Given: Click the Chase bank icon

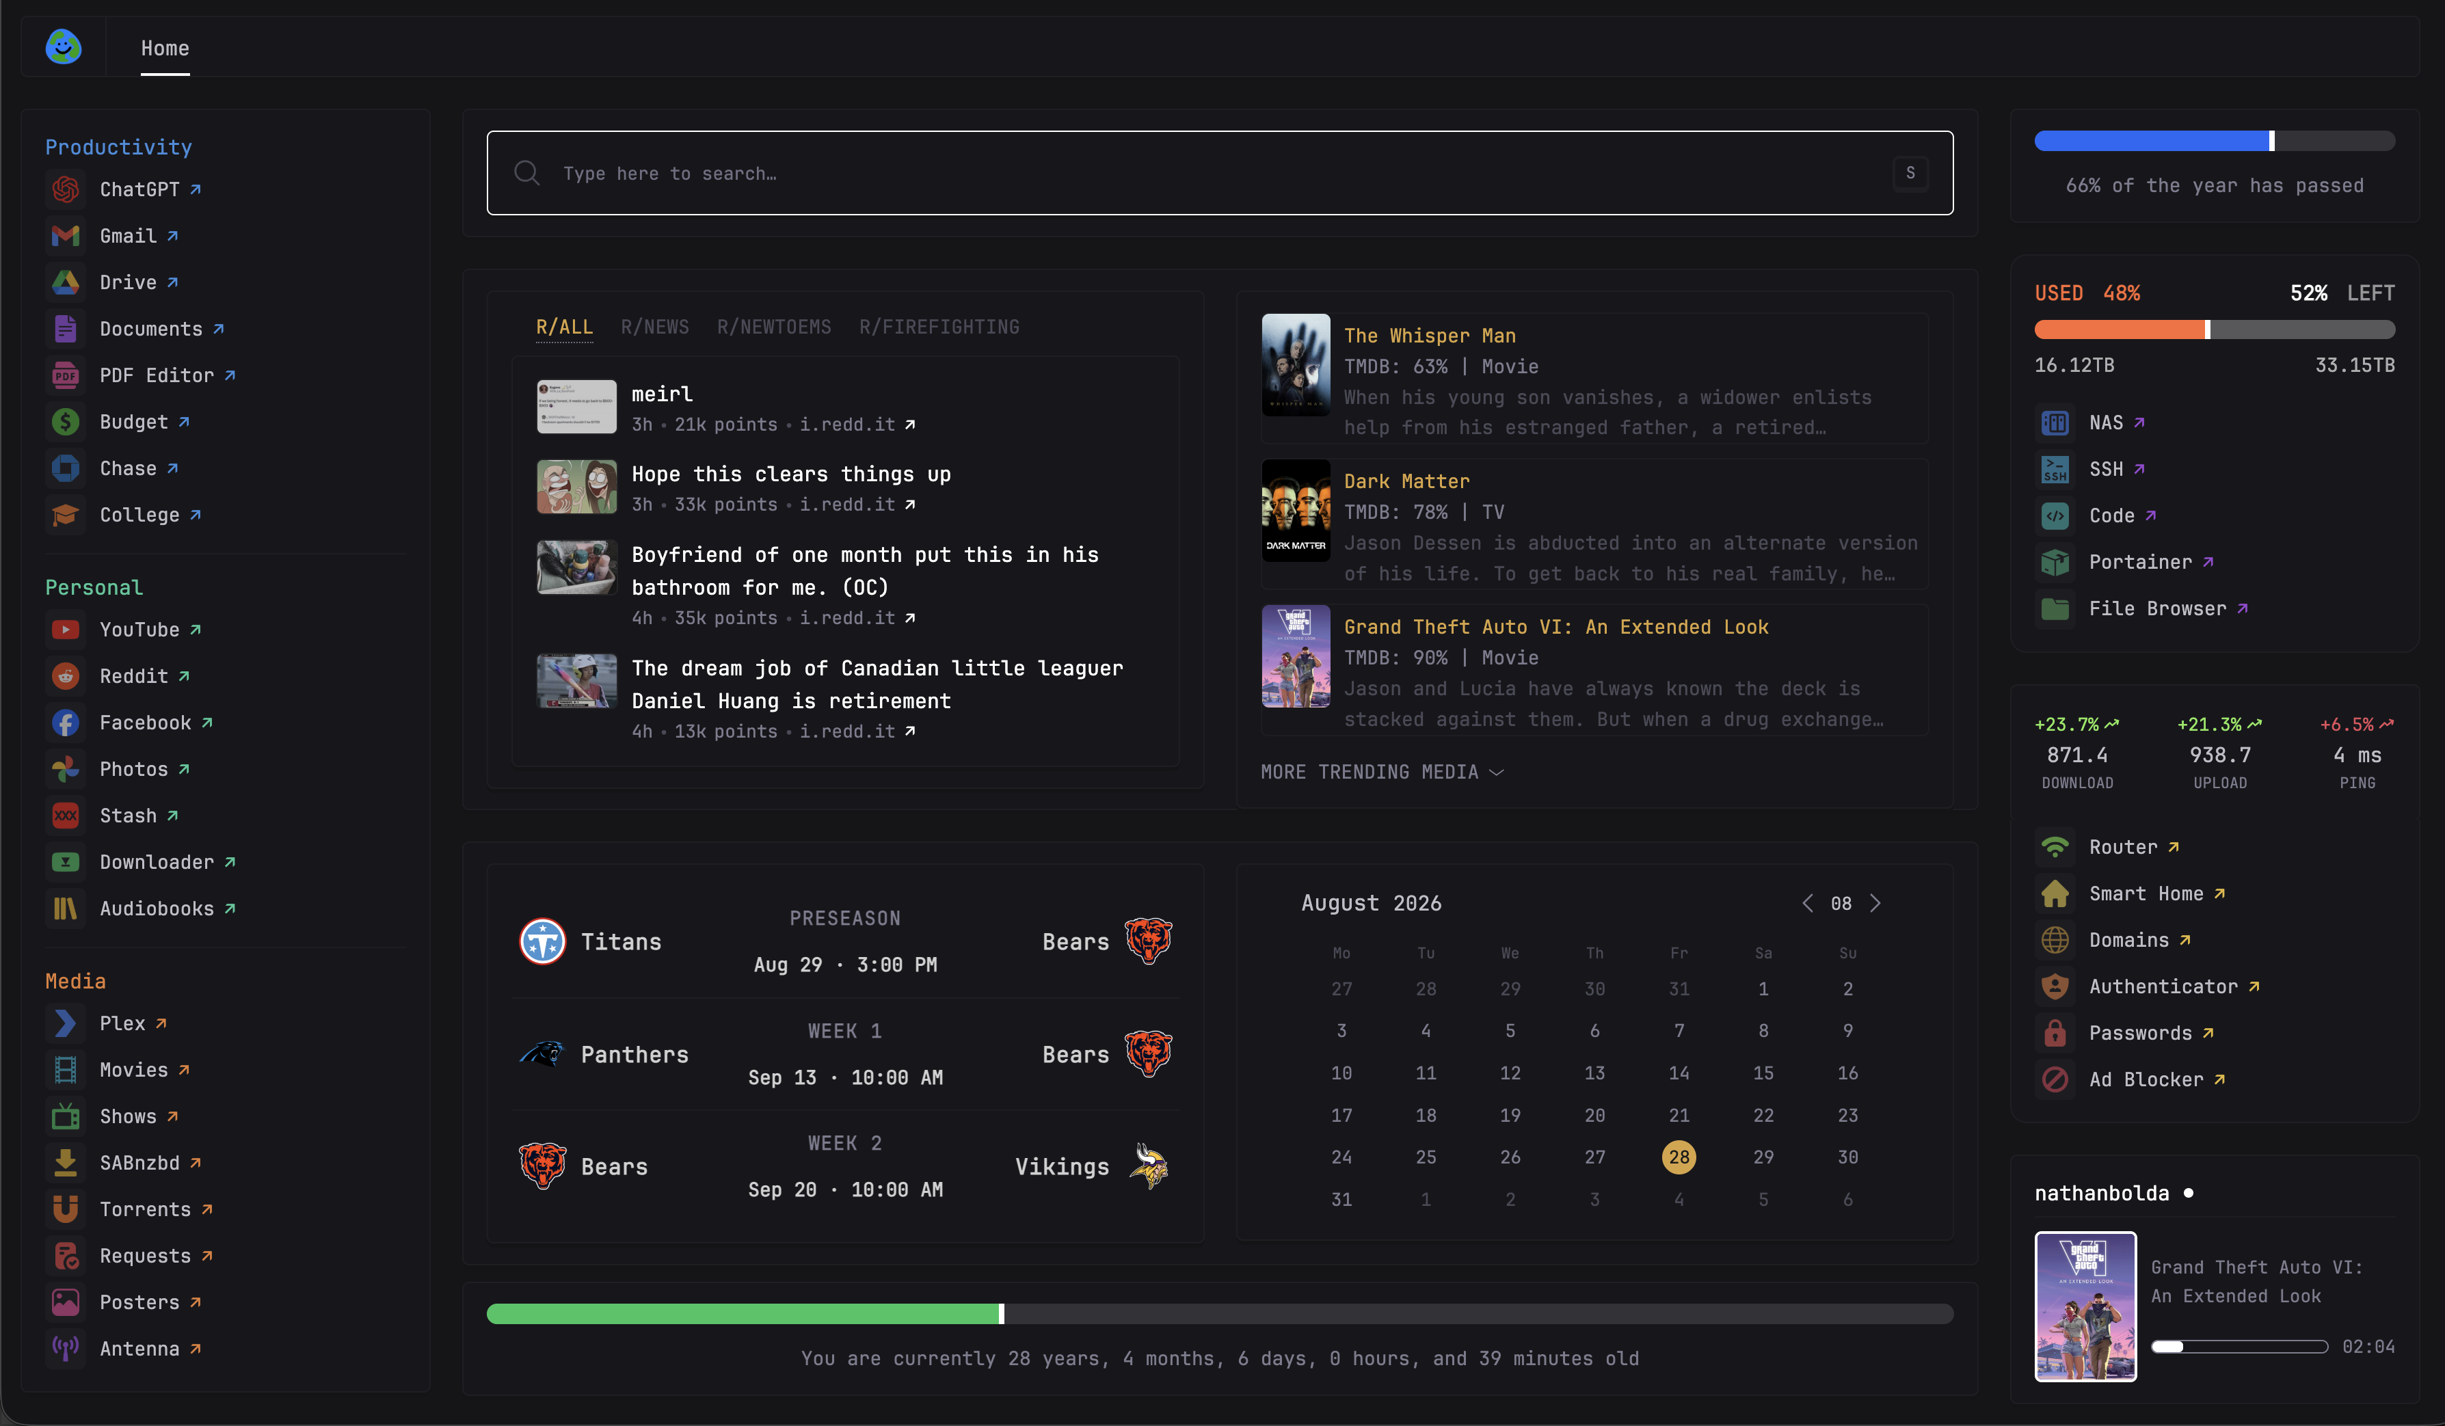Looking at the screenshot, I should pos(65,468).
